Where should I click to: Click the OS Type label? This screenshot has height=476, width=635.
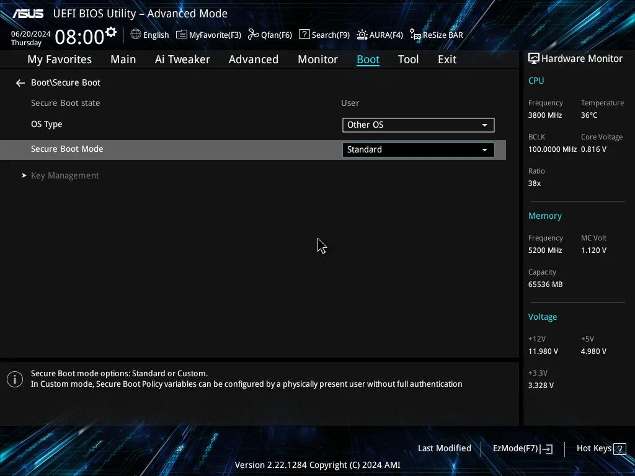pos(47,124)
